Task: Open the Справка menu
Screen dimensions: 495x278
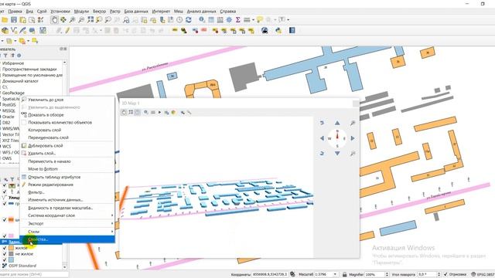Action: point(228,11)
